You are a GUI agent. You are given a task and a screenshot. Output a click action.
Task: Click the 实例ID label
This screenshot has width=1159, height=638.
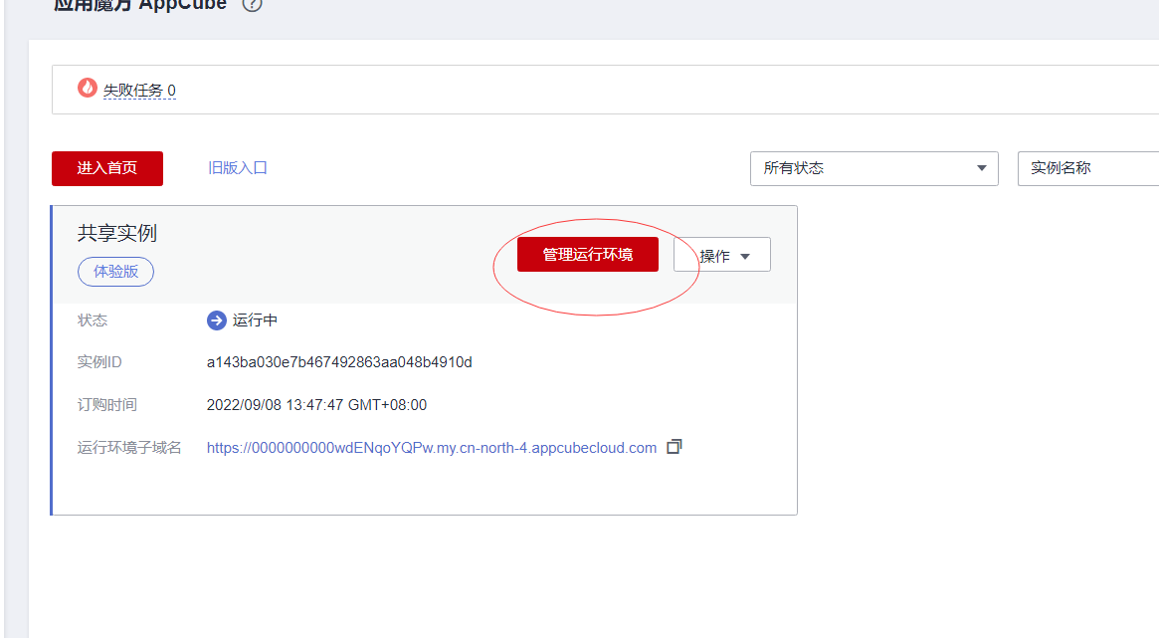pyautogui.click(x=99, y=362)
